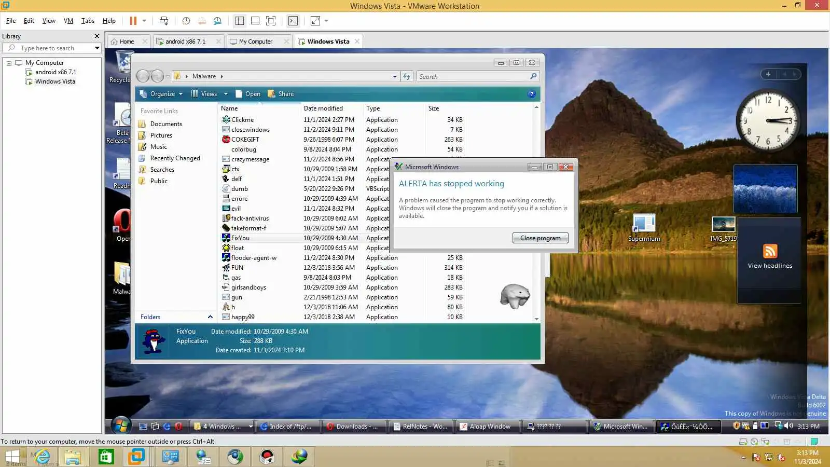Click the Opera icon in Vista quick launch
Viewport: 830px width, 467px height.
(x=179, y=427)
